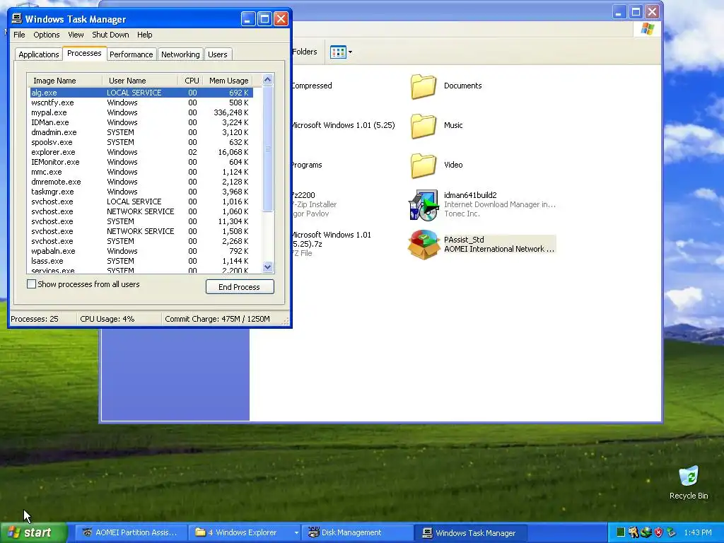The image size is (724, 543).
Task: Click Windows activation keys tray icon
Action: [x=633, y=532]
